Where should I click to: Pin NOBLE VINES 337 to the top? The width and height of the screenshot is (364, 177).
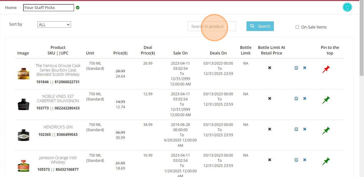pyautogui.click(x=326, y=100)
